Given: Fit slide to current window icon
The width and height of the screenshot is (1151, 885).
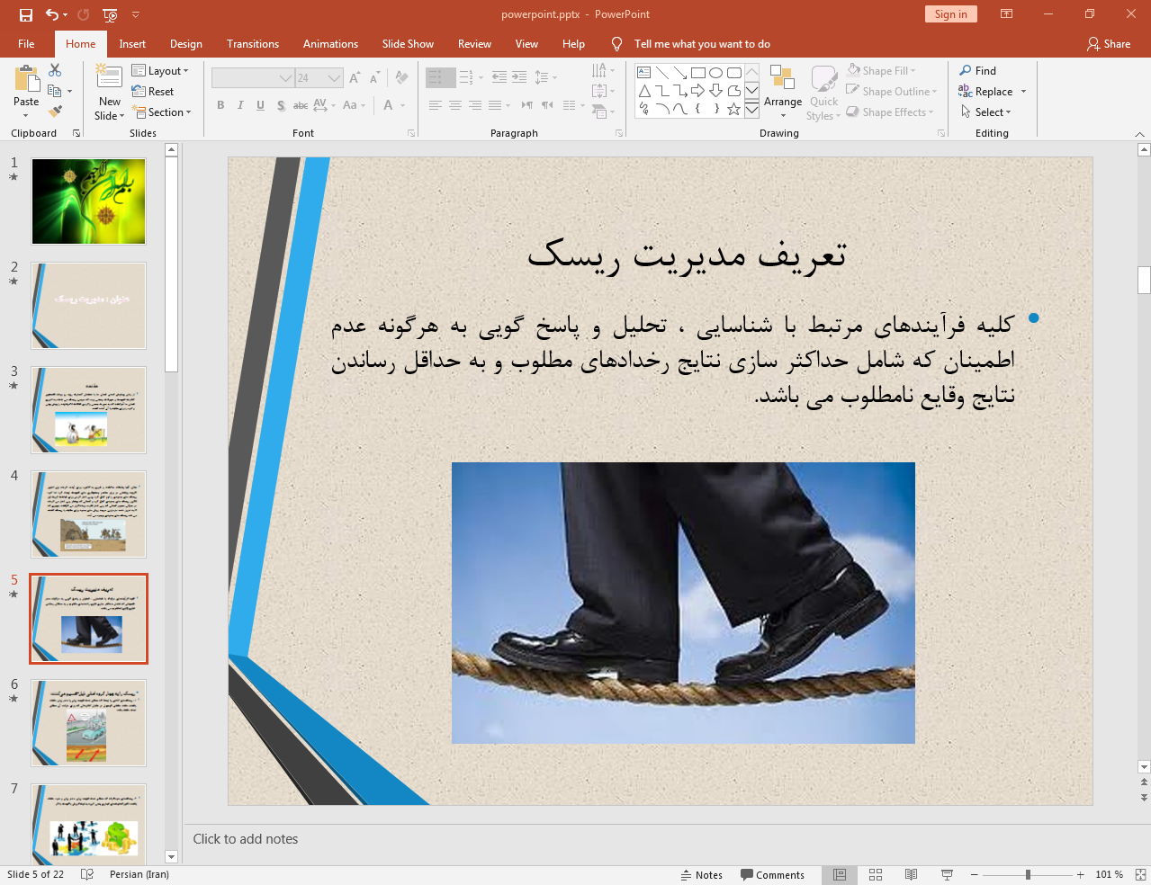Looking at the screenshot, I should [x=1140, y=874].
